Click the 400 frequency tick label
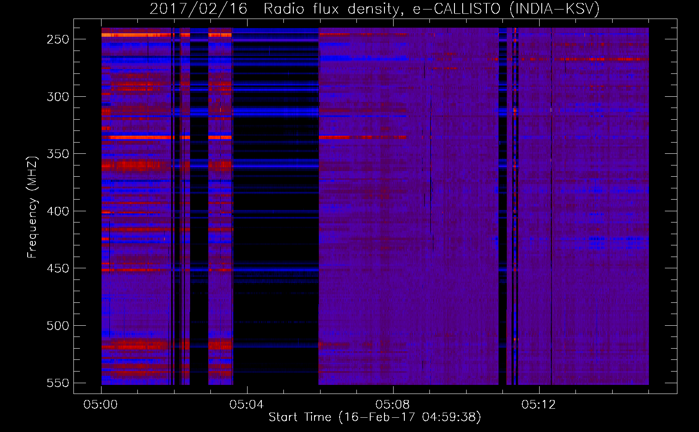699x432 pixels. pyautogui.click(x=58, y=211)
